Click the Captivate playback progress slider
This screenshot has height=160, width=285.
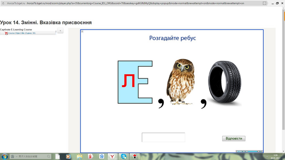pyautogui.click(x=253, y=151)
